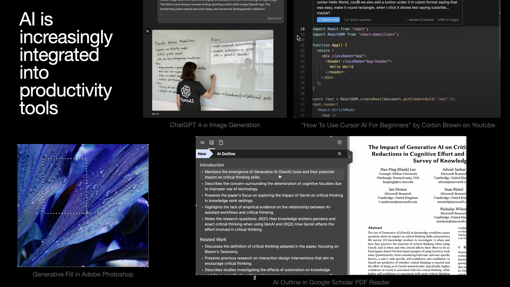
Task: Open the help question mark icon
Action: tap(339, 143)
